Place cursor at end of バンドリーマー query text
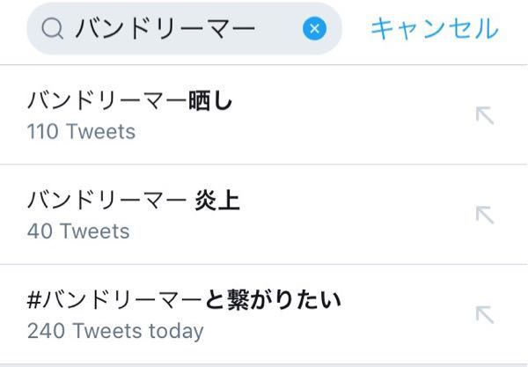The height and width of the screenshot is (367, 528). [258, 30]
